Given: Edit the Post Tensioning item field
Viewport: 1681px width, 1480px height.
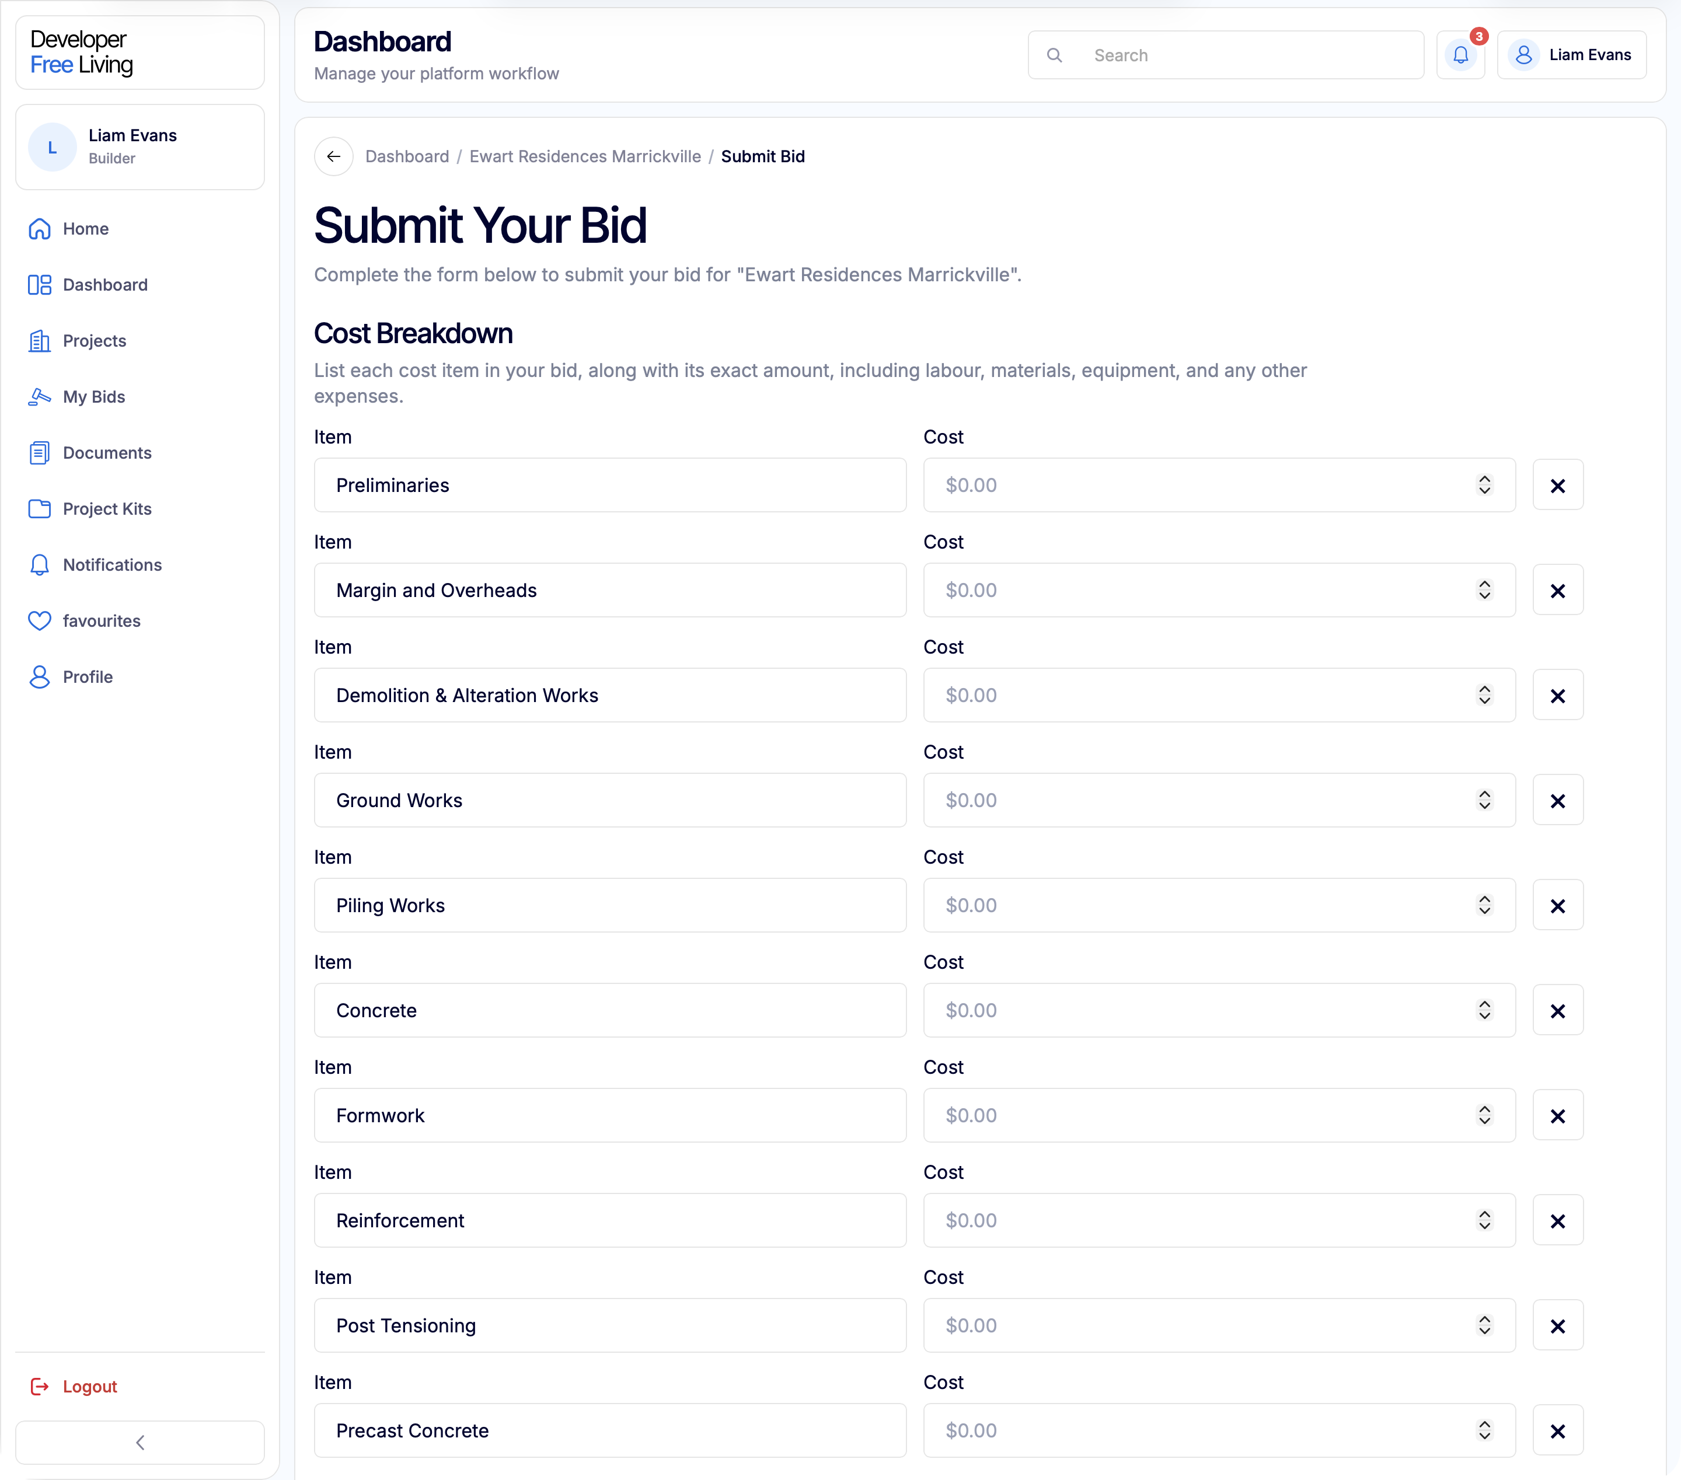Looking at the screenshot, I should coord(610,1325).
